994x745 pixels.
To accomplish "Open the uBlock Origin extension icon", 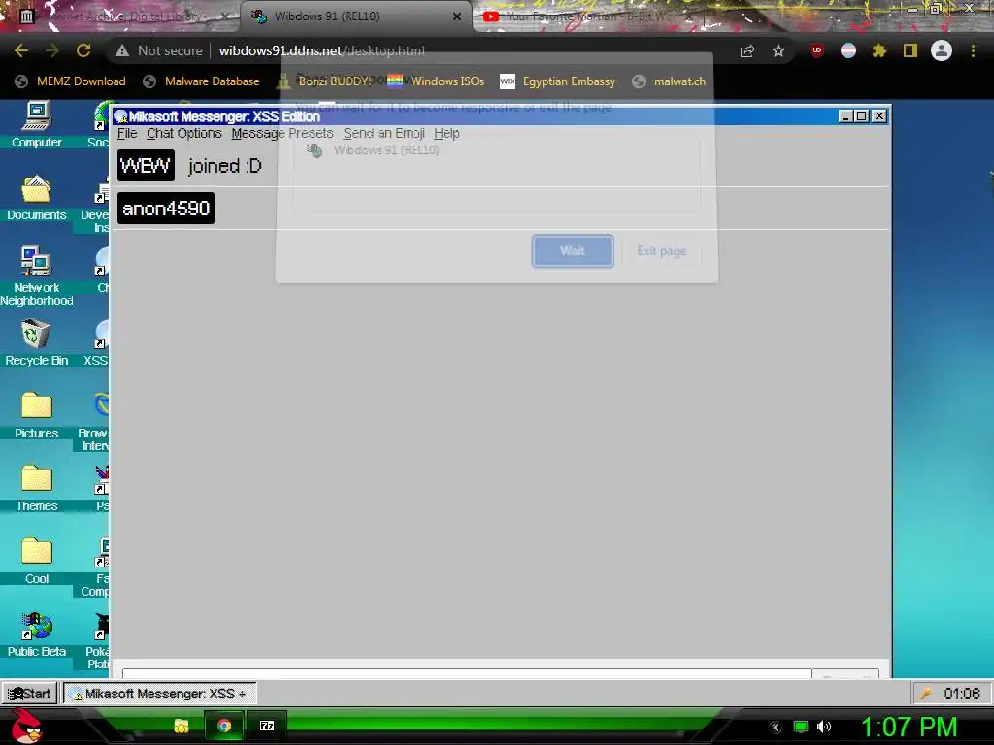I will 817,50.
